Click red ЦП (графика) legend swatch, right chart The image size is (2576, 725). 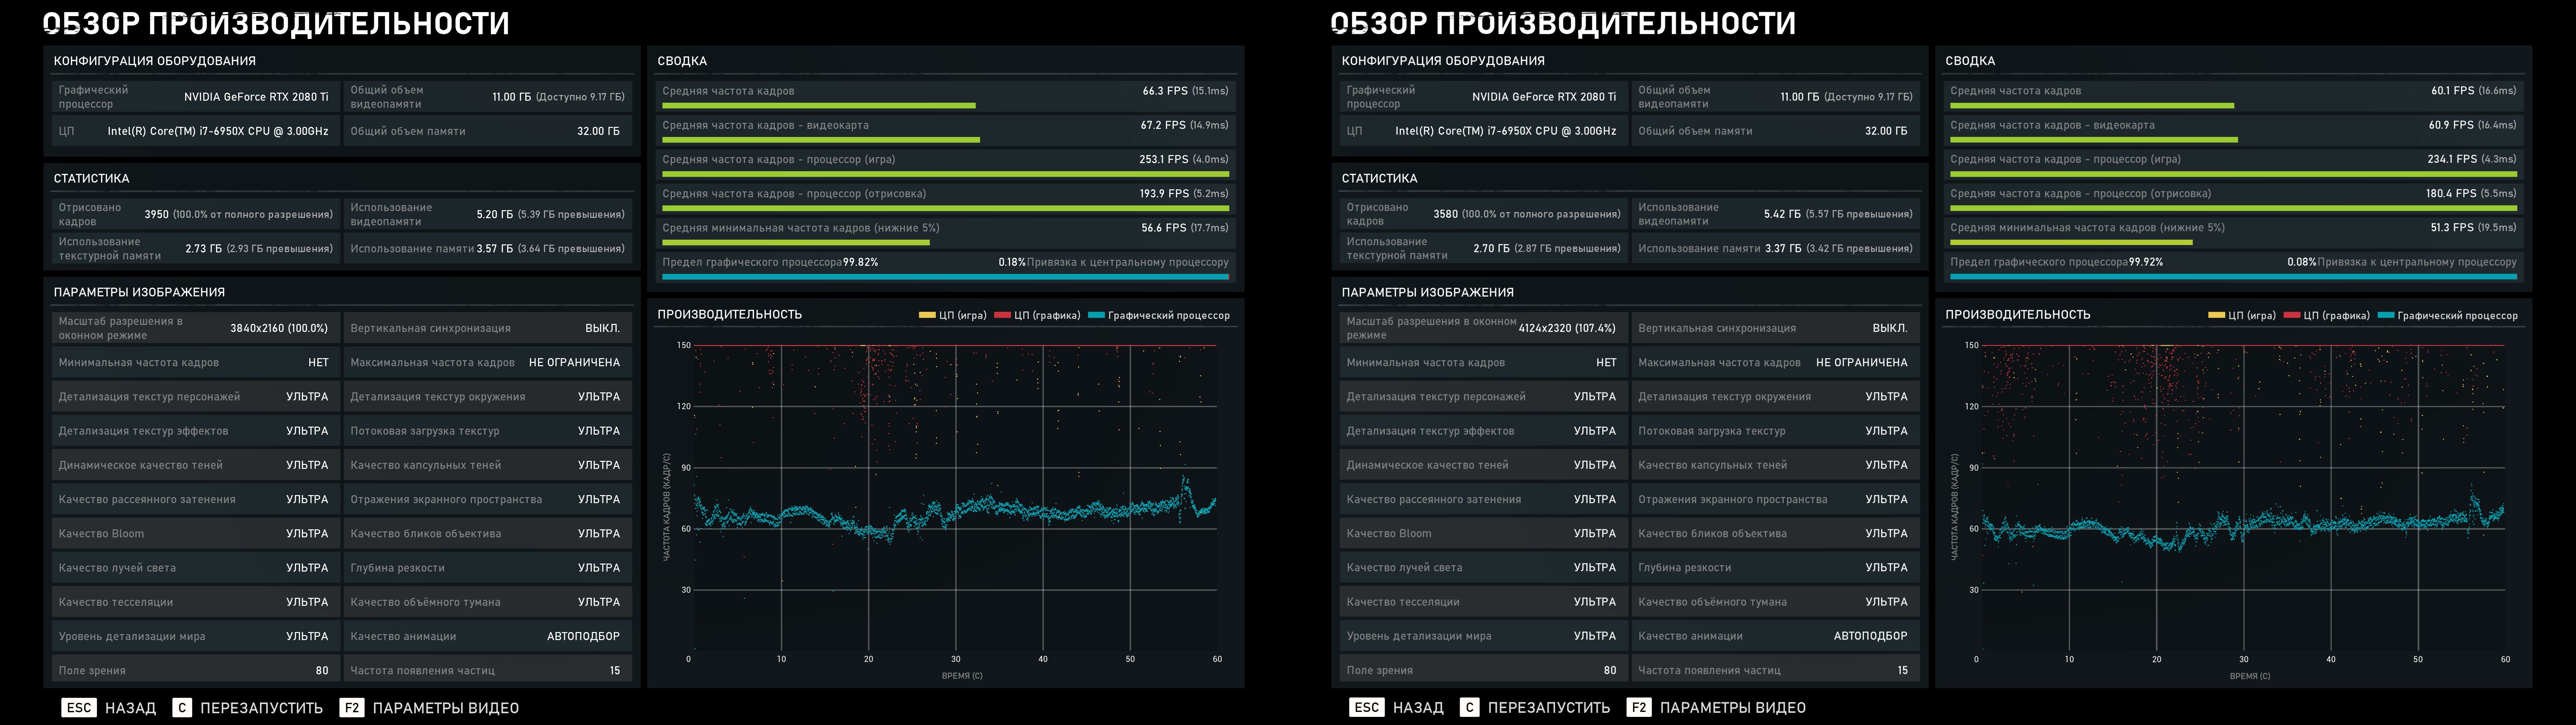pos(2292,316)
